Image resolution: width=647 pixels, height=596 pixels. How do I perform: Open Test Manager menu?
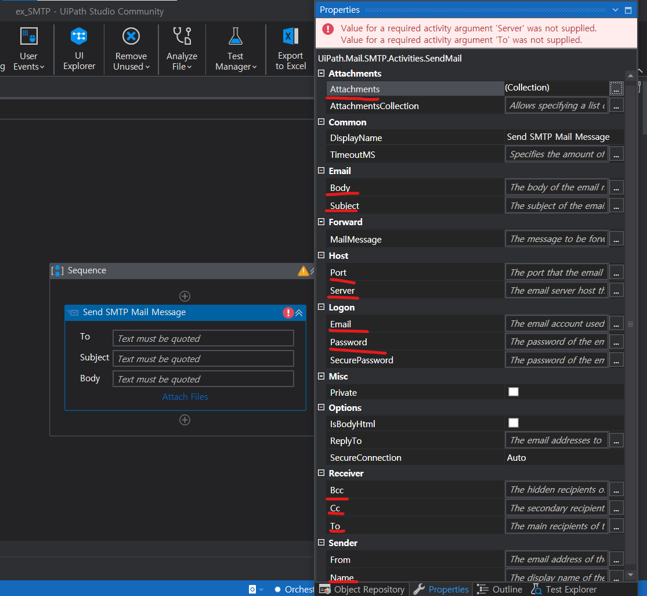236,49
